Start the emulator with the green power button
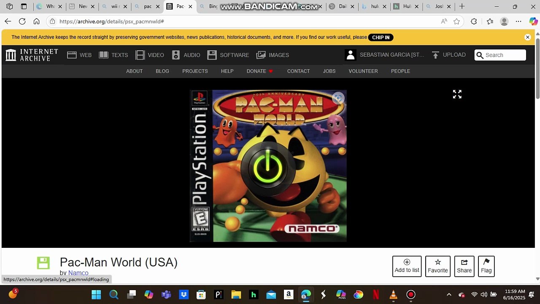540x304 pixels. [x=268, y=168]
